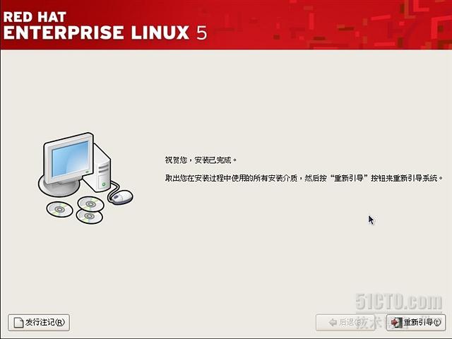This screenshot has height=339, width=452.
Task: Click the red reboot icon beside 重新引导
Action: click(396, 323)
